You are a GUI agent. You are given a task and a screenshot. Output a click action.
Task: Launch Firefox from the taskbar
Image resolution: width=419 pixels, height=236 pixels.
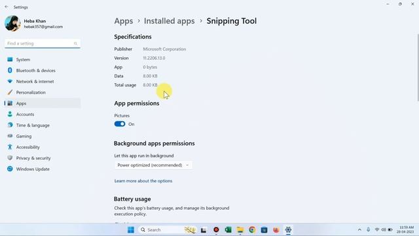click(276, 230)
